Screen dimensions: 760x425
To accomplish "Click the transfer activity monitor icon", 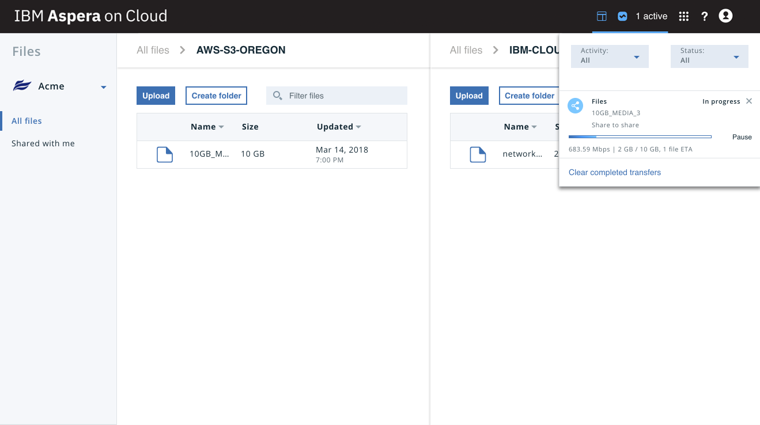I will click(622, 16).
